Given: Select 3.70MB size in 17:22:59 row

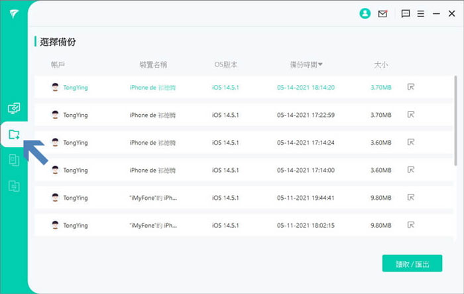Looking at the screenshot, I should tap(381, 115).
